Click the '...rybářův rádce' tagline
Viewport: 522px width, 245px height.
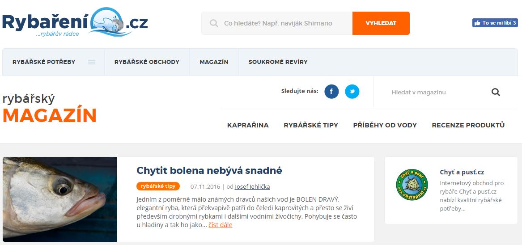tap(57, 34)
